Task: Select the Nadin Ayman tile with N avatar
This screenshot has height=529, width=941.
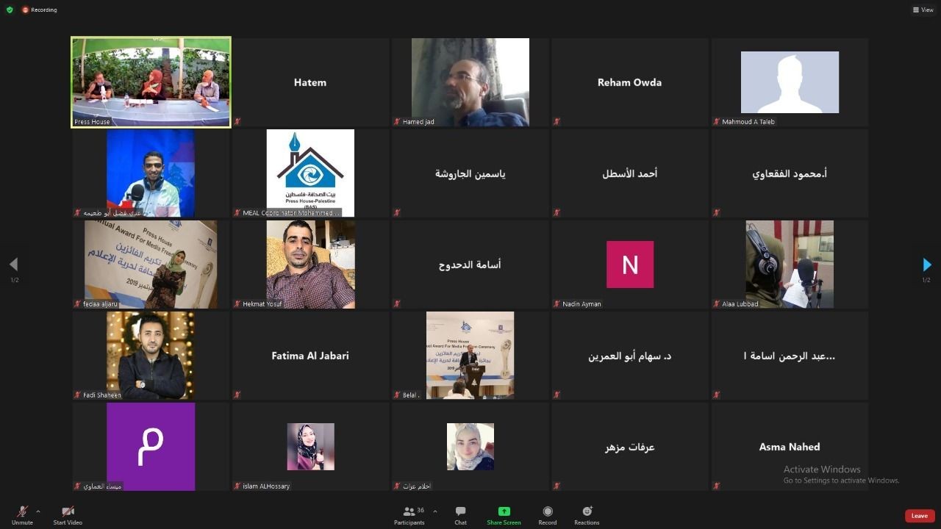Action: click(x=630, y=264)
